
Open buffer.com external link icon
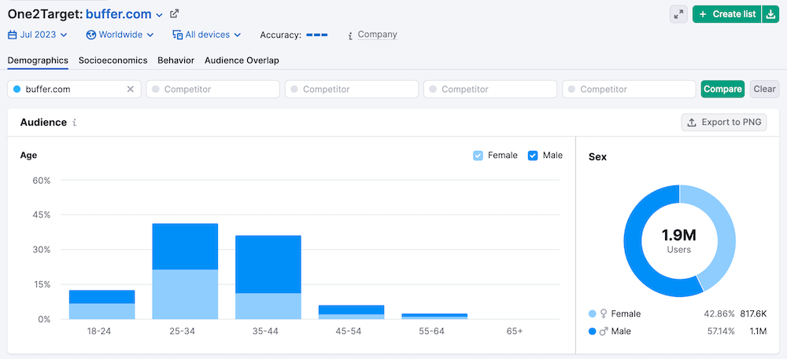(175, 13)
